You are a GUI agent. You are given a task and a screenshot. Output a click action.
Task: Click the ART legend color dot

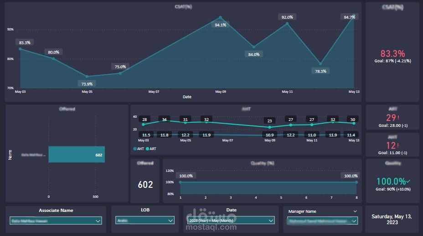(147, 149)
